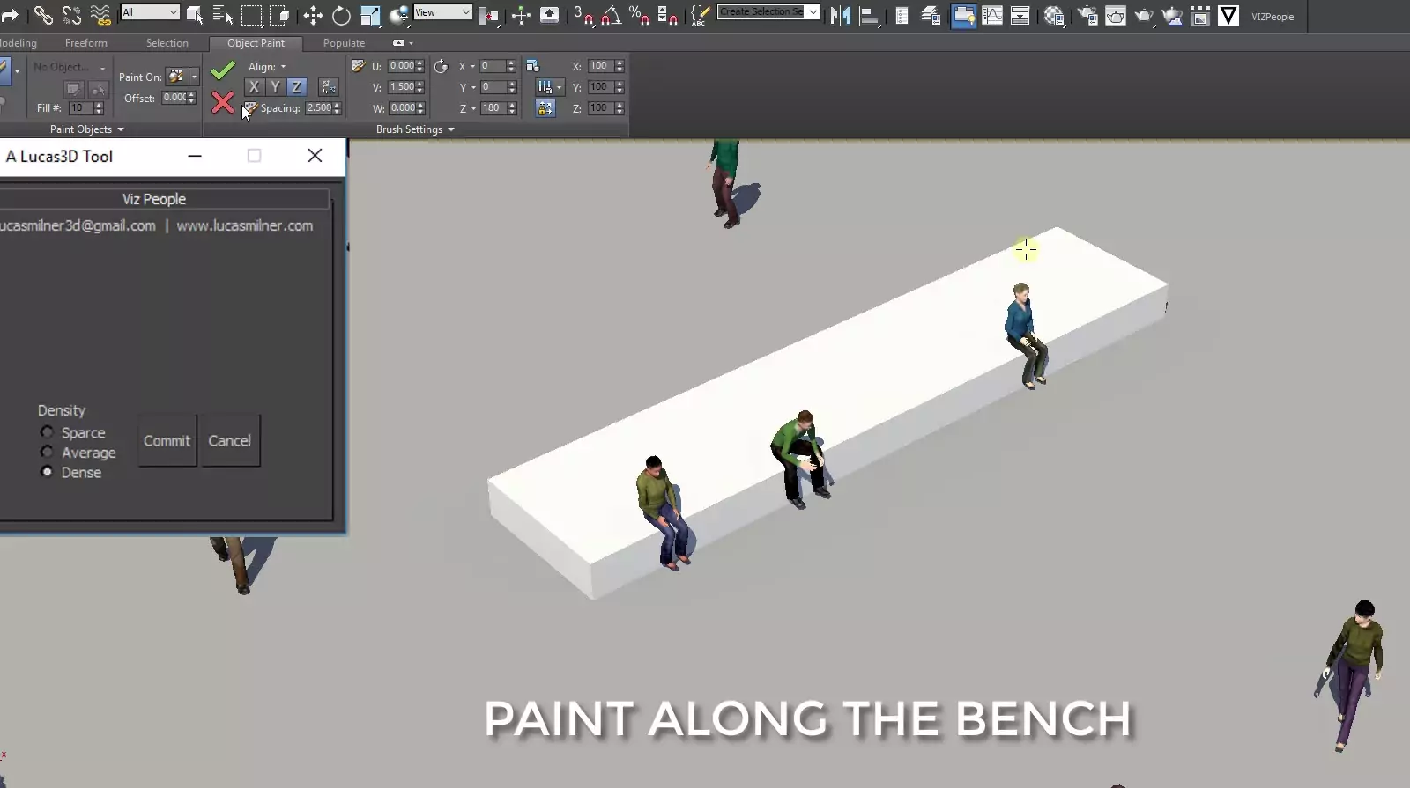Click the green checkmark commit paint icon
The width and height of the screenshot is (1410, 788).
pos(223,70)
